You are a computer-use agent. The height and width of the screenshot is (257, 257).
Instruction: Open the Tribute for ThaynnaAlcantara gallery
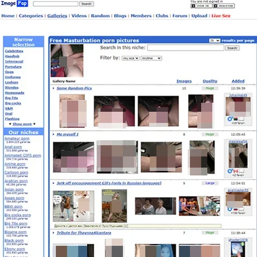coord(84,233)
